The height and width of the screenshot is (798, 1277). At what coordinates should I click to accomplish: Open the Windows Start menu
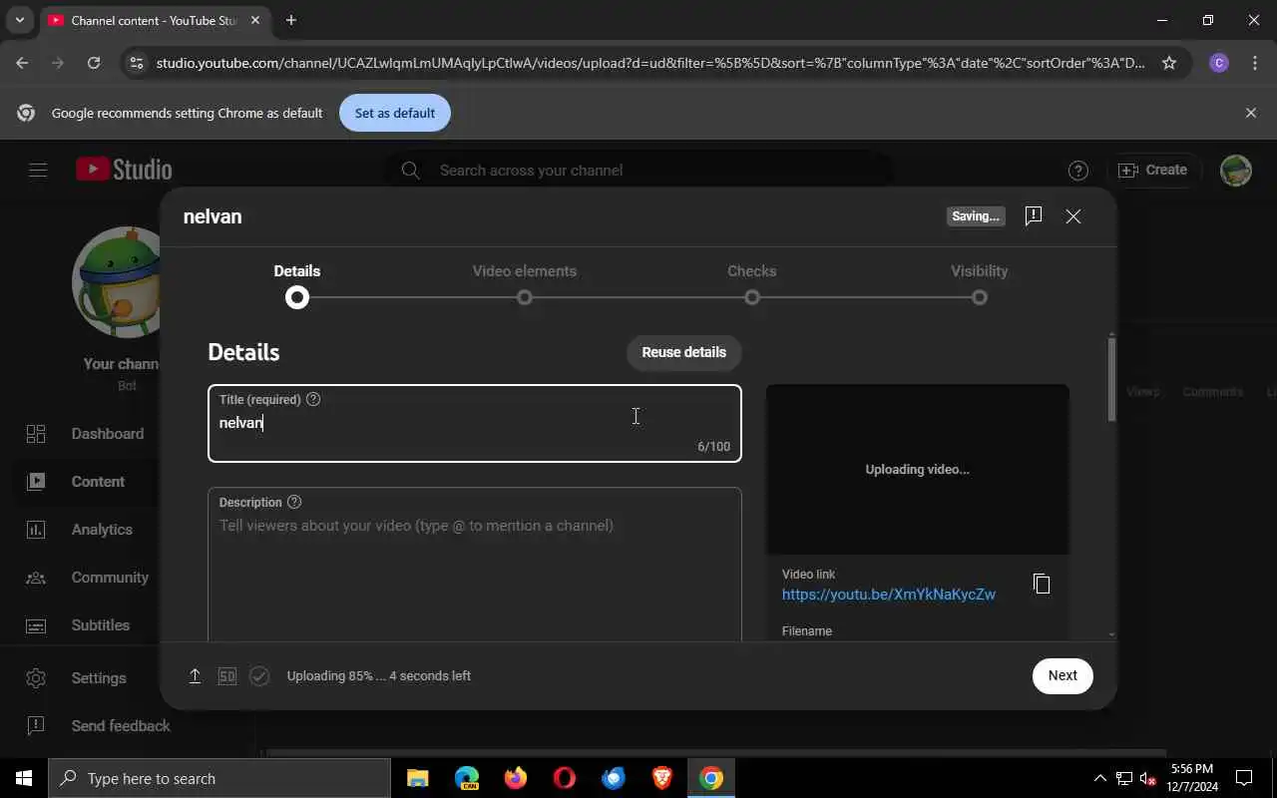[x=24, y=778]
